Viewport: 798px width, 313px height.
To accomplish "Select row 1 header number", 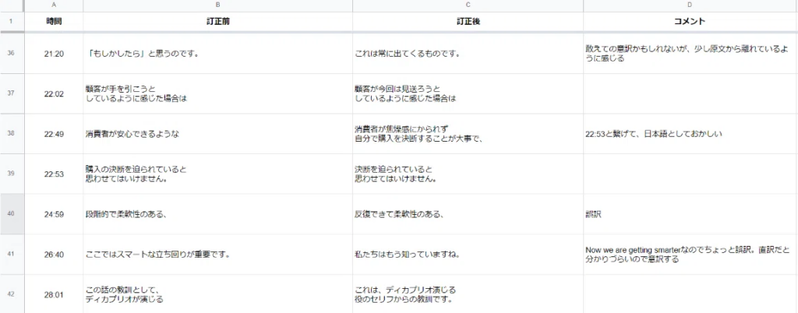I will tap(12, 22).
